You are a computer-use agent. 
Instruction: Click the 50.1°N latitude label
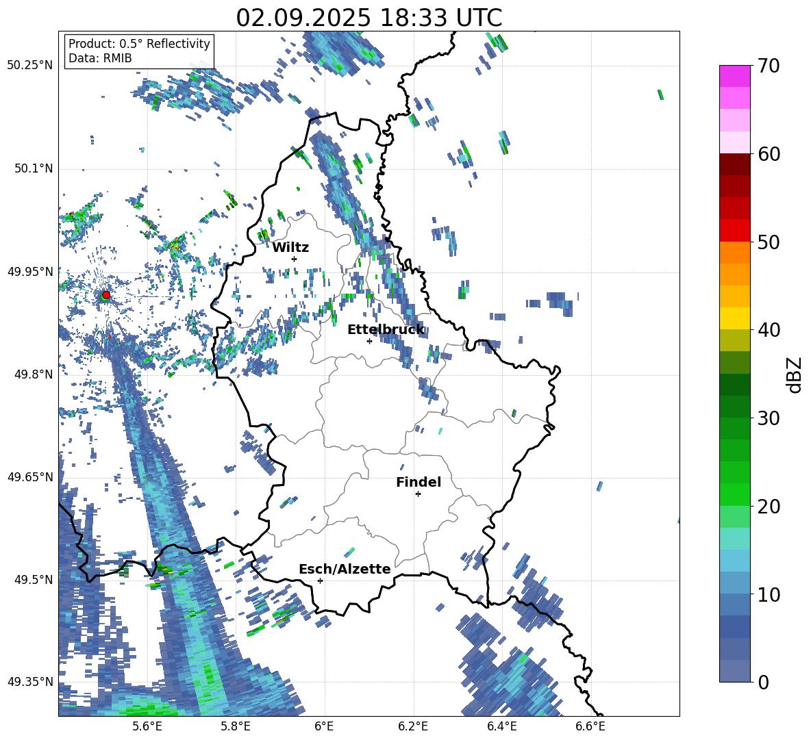coord(34,168)
